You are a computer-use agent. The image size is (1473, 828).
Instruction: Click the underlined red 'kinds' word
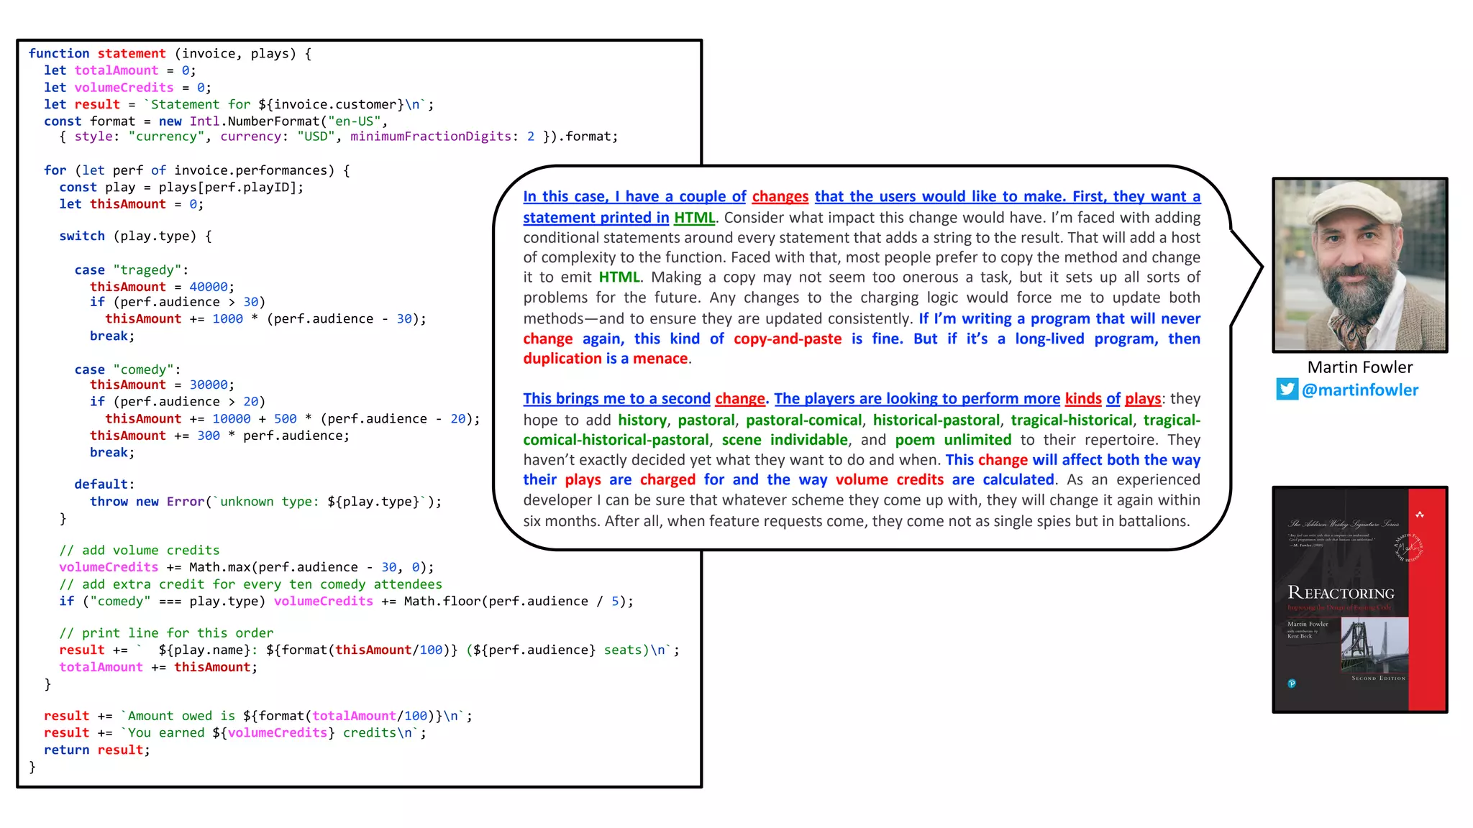pyautogui.click(x=1083, y=398)
